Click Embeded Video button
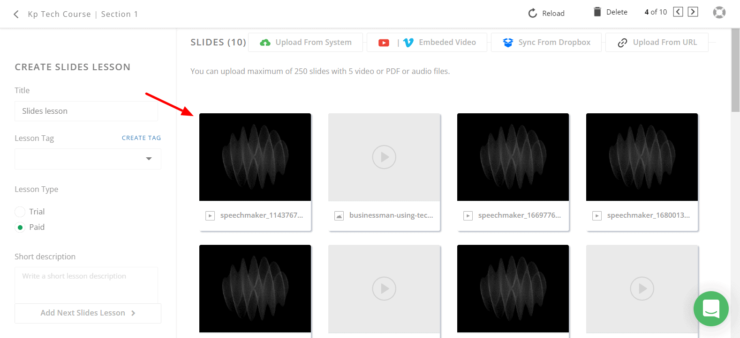 point(427,42)
